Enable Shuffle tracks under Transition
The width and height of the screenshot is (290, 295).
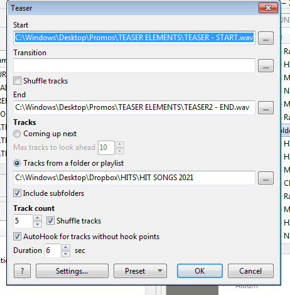(17, 81)
